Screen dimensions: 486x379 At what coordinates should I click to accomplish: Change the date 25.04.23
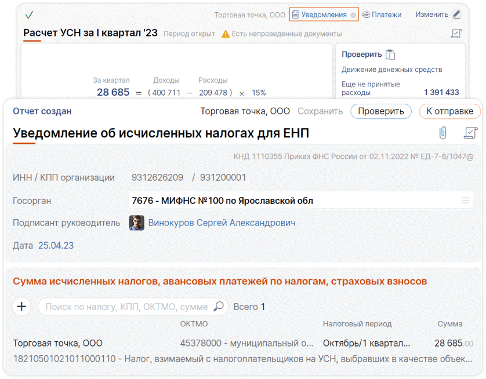(56, 245)
